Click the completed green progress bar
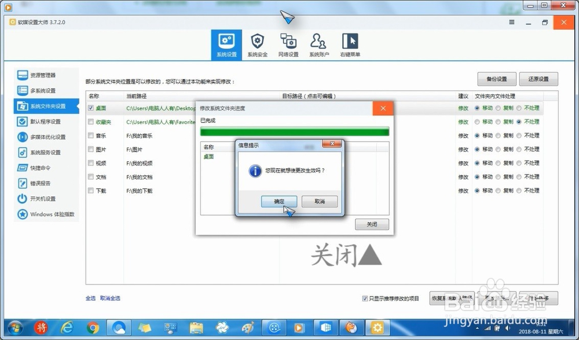579x340 pixels. pos(295,131)
